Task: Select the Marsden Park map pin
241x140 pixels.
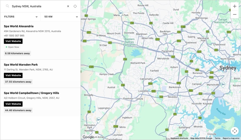Action: coord(120,13)
